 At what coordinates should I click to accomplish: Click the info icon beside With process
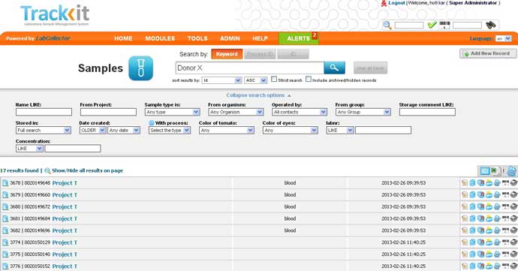[x=152, y=122]
